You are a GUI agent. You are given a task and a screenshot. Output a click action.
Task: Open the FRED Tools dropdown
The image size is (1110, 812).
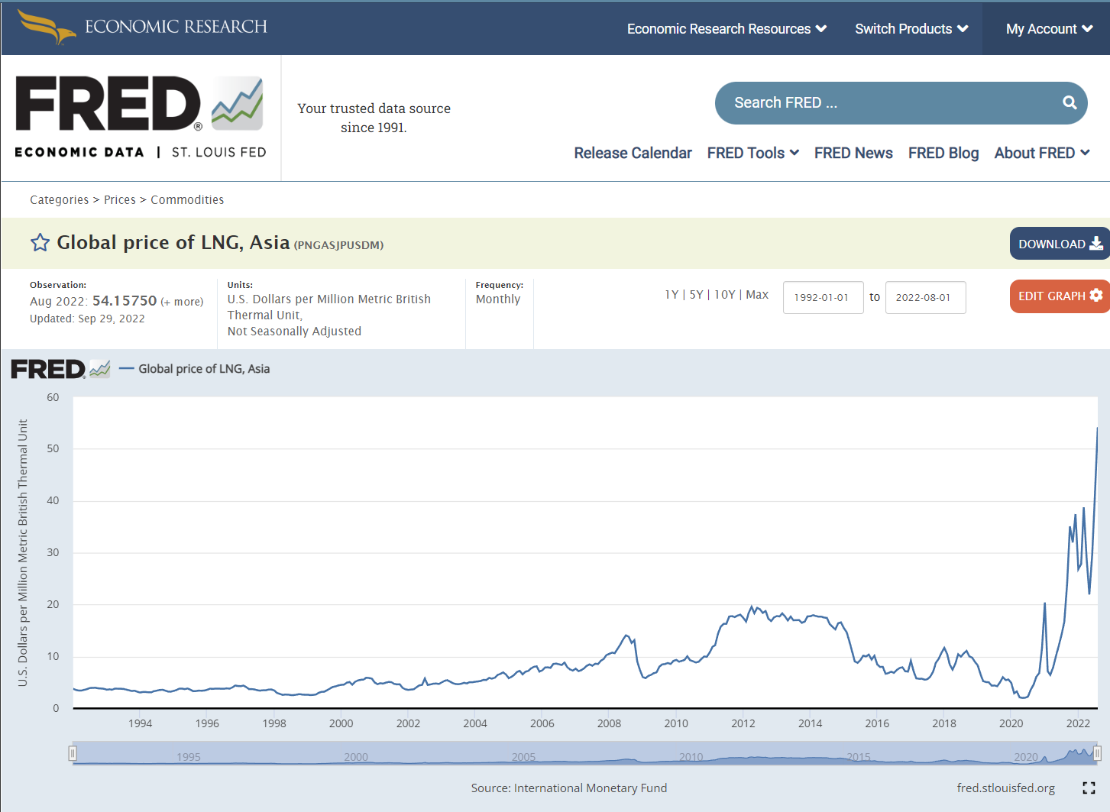pos(752,153)
